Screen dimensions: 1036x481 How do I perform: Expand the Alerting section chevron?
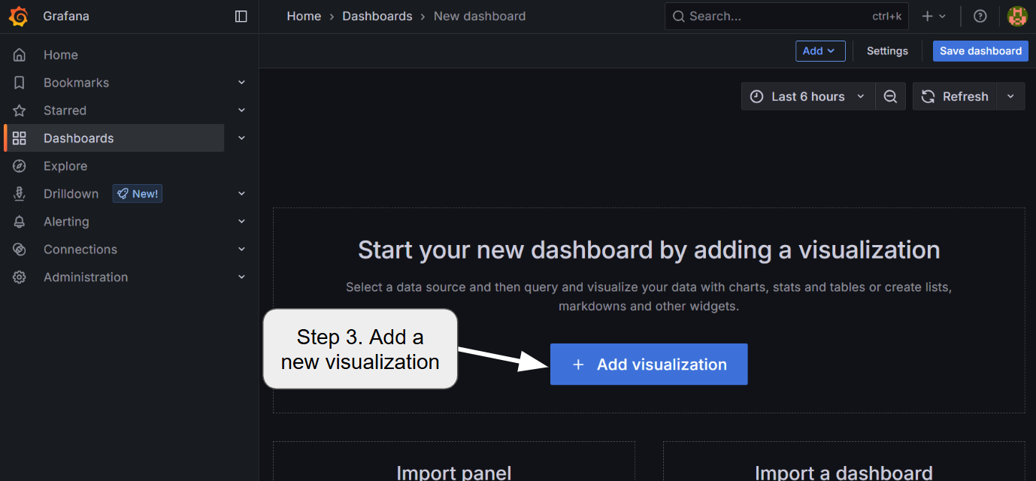click(242, 222)
